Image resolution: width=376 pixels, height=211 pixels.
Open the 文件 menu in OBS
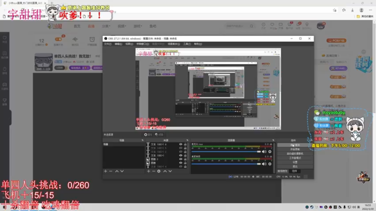tap(108, 44)
